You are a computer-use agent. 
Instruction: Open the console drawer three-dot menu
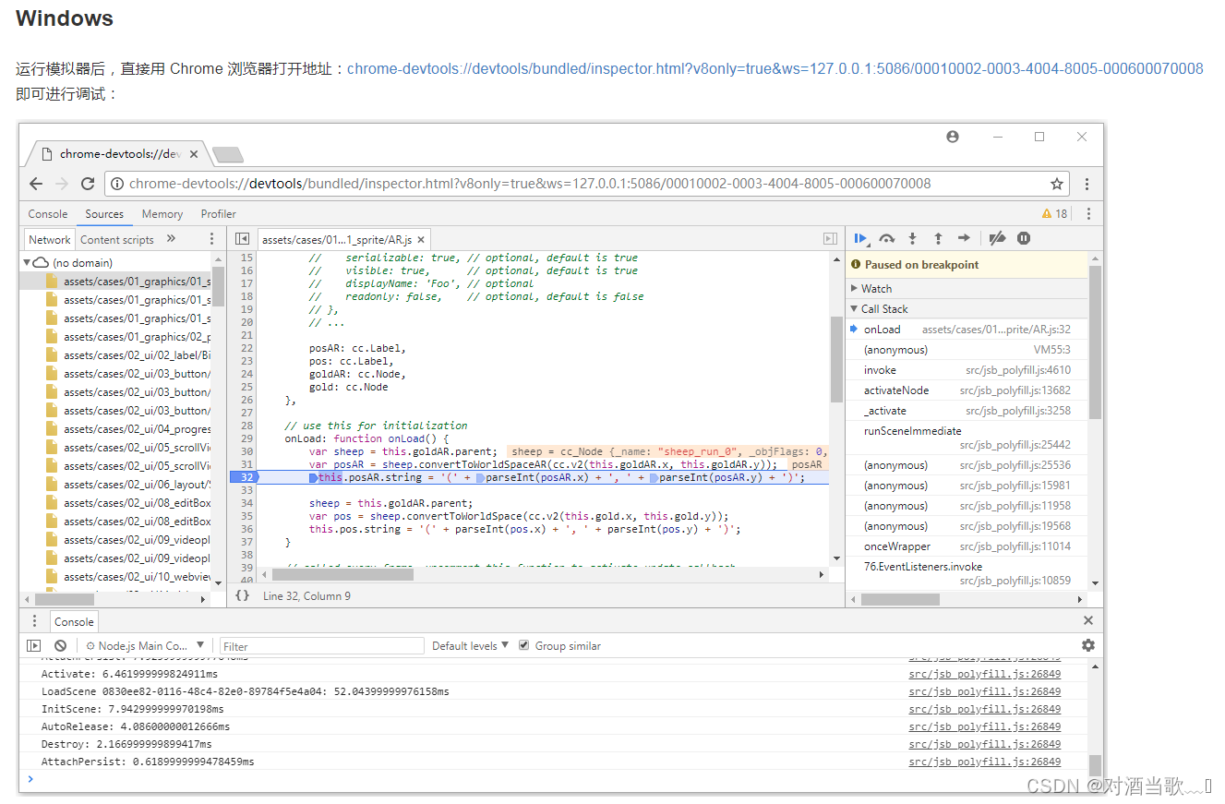click(x=35, y=621)
